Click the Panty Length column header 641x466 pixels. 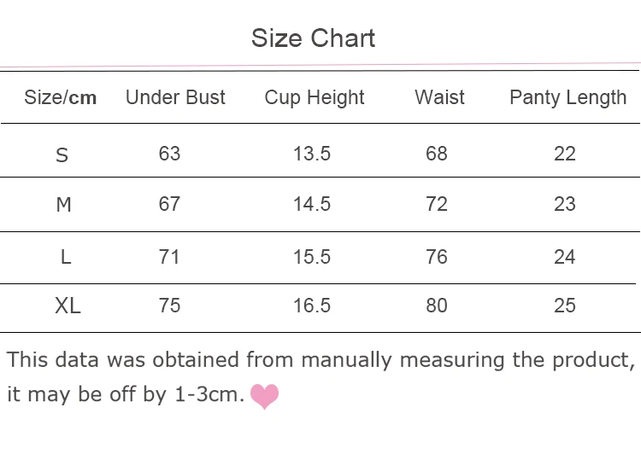[567, 97]
